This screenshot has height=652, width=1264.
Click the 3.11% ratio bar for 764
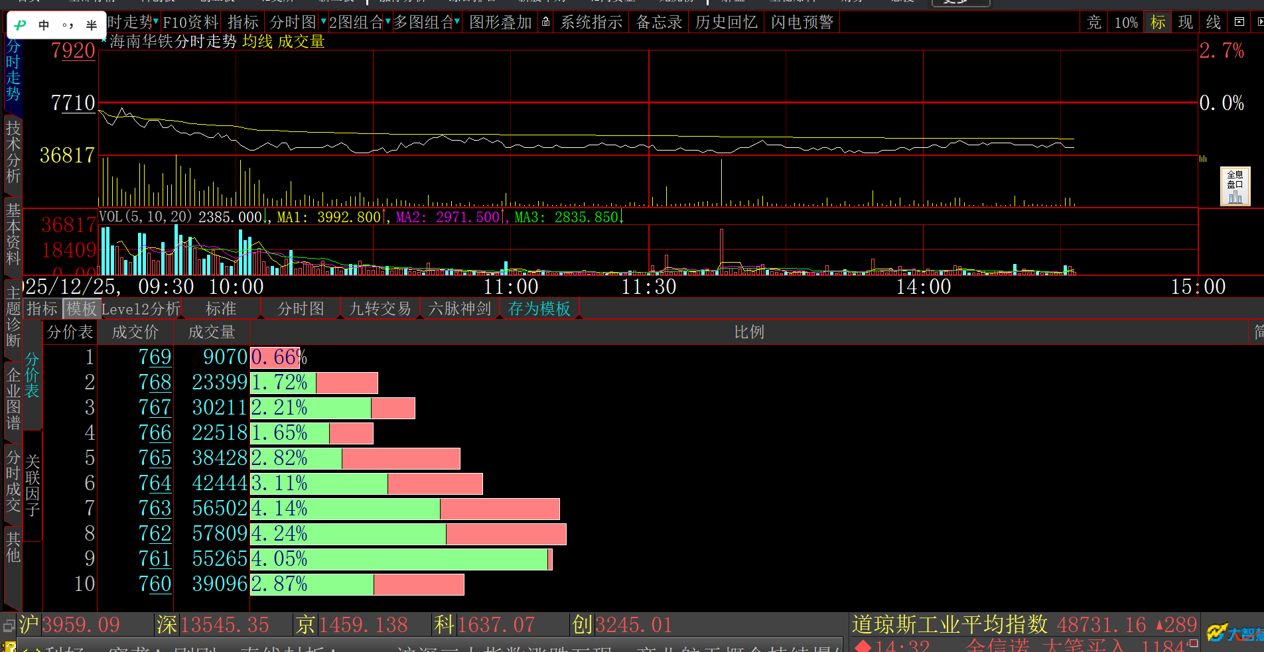tap(367, 484)
